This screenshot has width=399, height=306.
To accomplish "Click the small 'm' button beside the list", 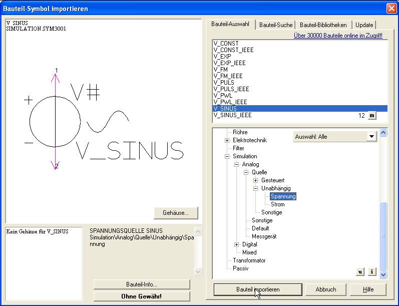I will click(x=371, y=116).
